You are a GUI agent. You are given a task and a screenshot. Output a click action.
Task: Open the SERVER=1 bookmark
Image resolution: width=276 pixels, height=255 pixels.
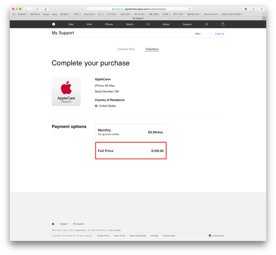pos(22,14)
